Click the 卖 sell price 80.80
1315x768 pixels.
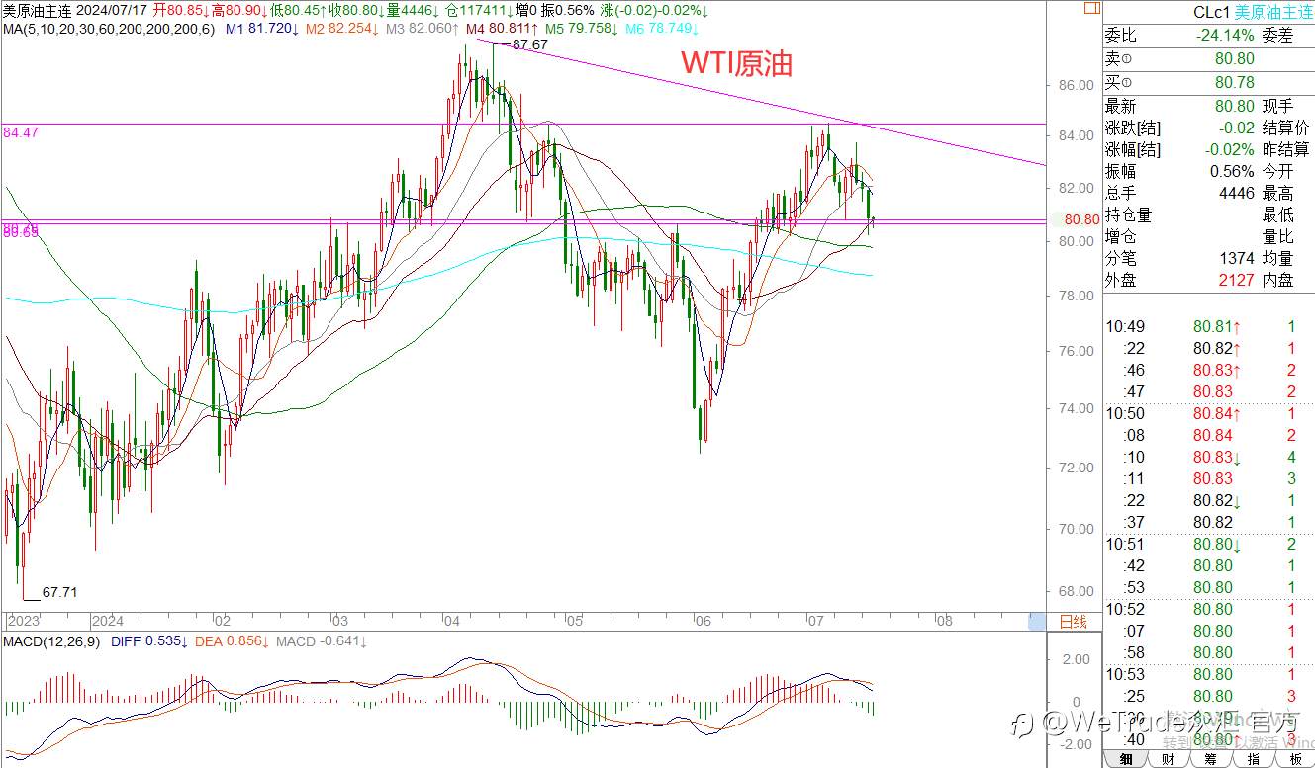[x=1234, y=60]
